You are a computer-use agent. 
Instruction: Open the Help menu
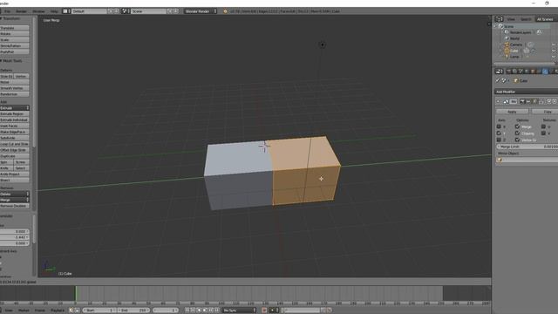54,11
